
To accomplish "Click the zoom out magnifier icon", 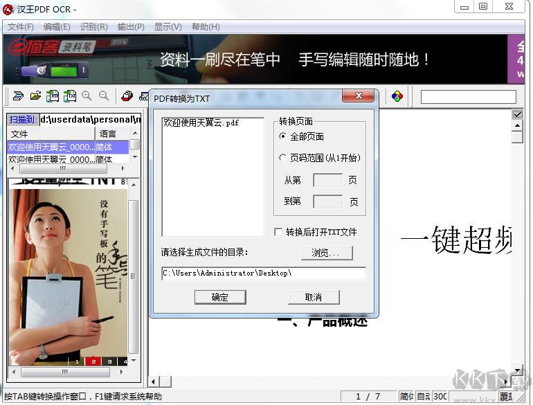I will pos(104,96).
